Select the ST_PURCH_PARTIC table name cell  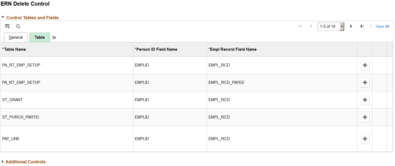tap(21, 117)
